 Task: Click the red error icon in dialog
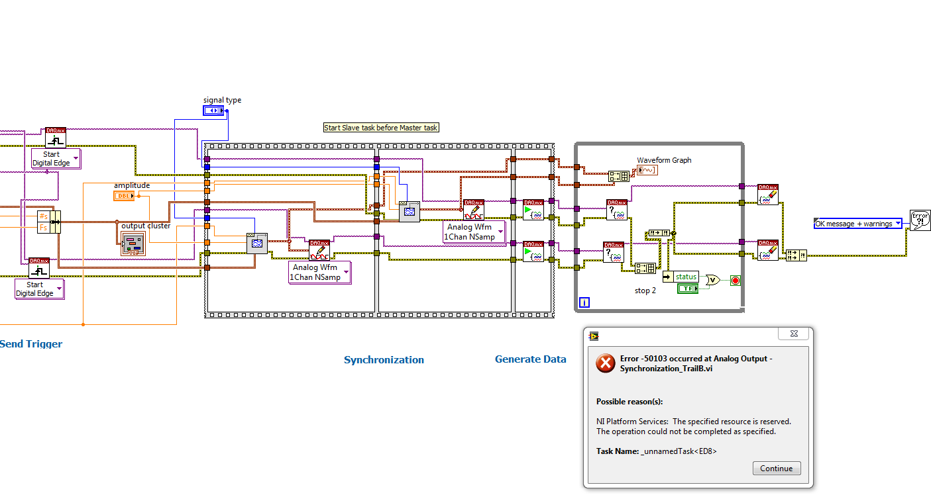605,363
